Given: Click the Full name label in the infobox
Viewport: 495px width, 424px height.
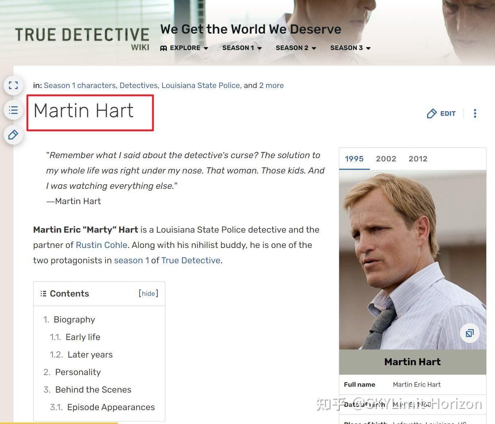Looking at the screenshot, I should tap(360, 385).
